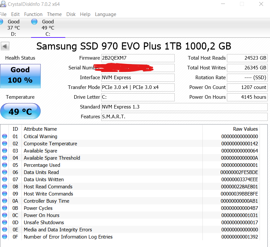The height and width of the screenshot is (247, 270).
Task: Click Total Host Writes value 26345 GB
Action: 247,68
